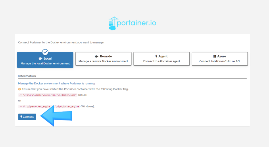The width and height of the screenshot is (269, 147).
Task: Click the lightning bolt icon on Agent
Action: tap(156, 56)
